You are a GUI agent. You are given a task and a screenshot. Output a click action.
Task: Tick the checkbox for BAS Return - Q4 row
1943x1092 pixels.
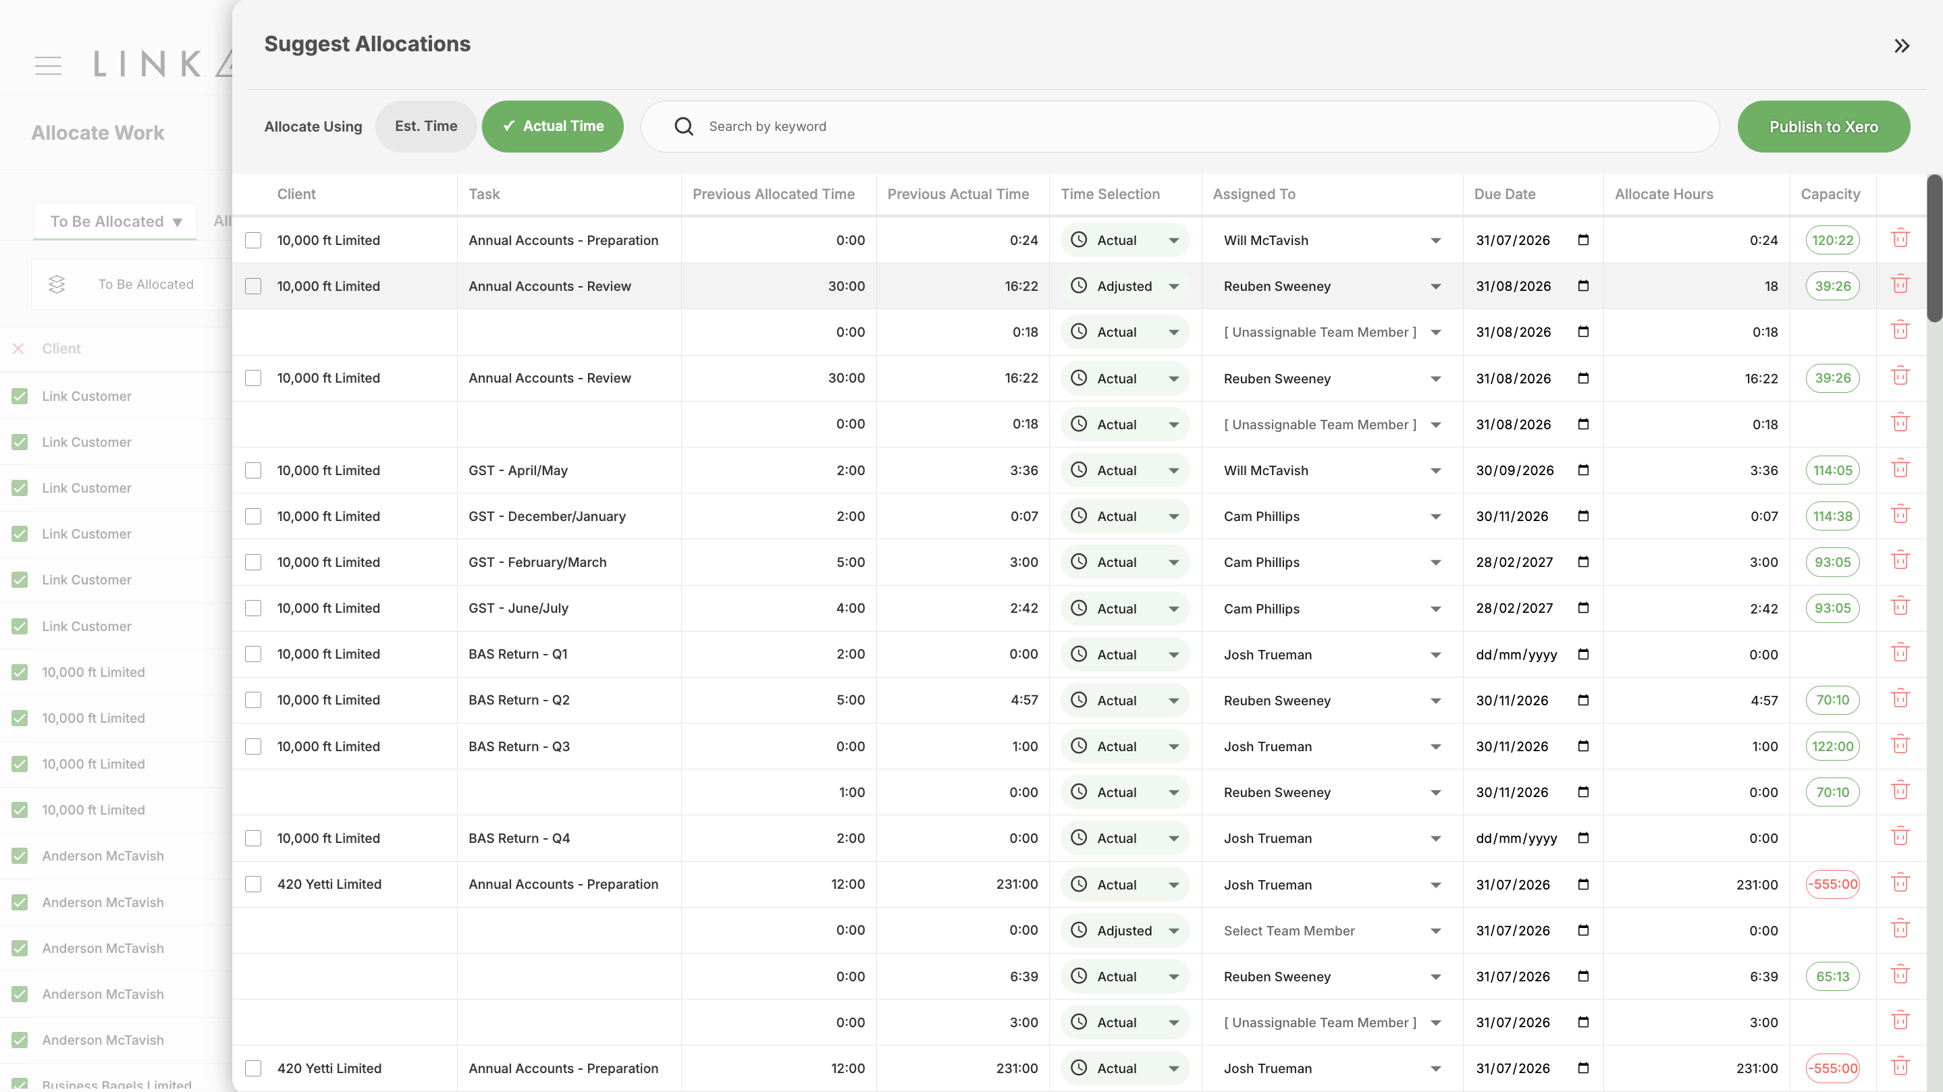pyautogui.click(x=253, y=838)
